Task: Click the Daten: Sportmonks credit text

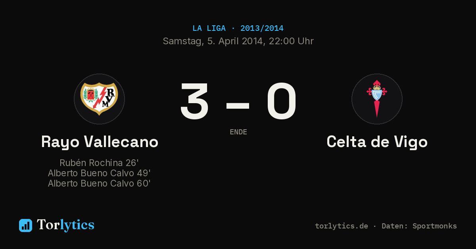Action: click(x=419, y=226)
